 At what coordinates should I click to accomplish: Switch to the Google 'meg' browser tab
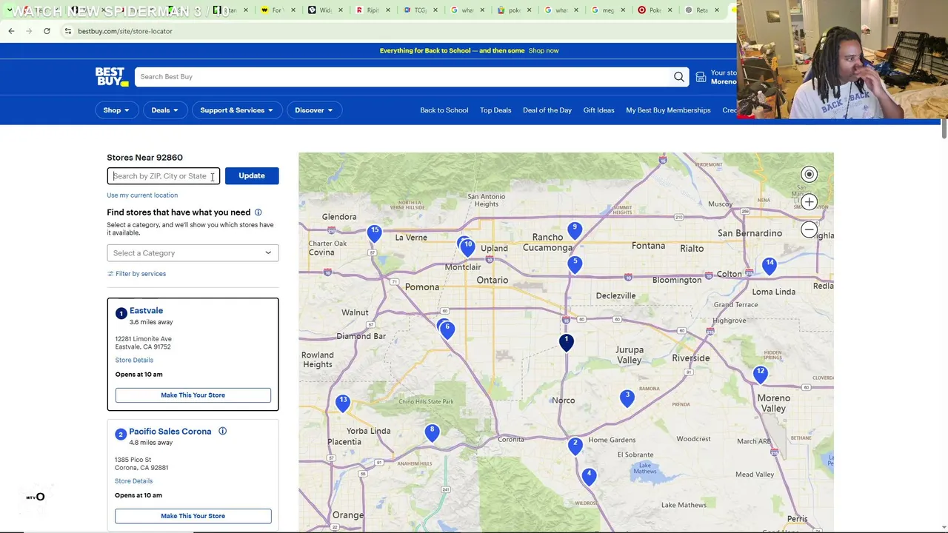pyautogui.click(x=607, y=10)
